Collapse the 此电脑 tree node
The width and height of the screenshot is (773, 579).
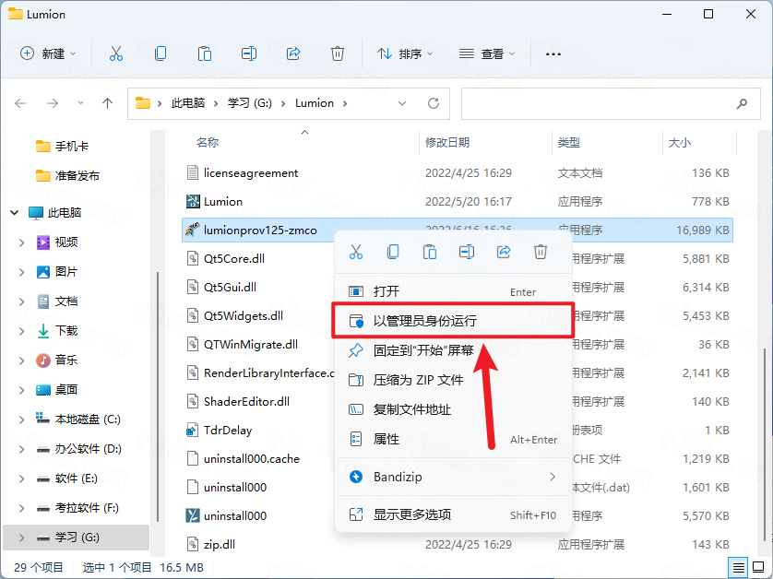(14, 212)
